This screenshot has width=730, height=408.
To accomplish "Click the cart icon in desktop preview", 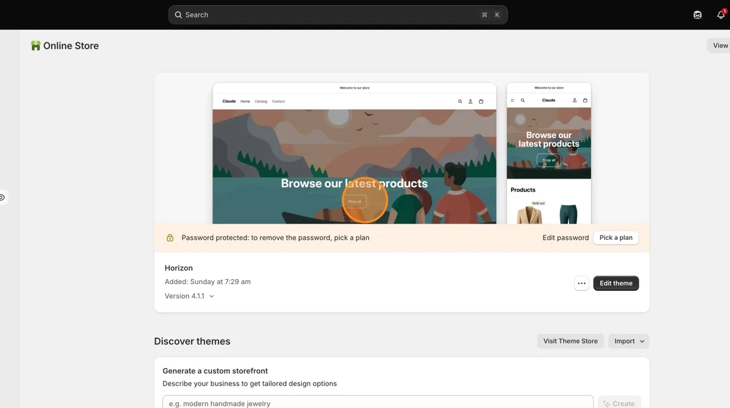I will click(x=481, y=101).
